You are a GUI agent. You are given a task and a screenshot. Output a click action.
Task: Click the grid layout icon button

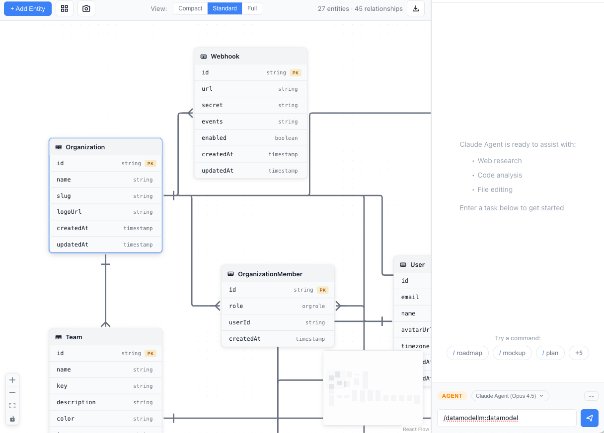[65, 8]
